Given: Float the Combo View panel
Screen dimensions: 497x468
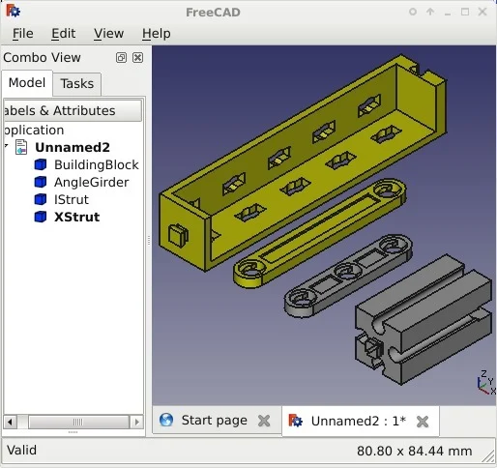Looking at the screenshot, I should [121, 58].
